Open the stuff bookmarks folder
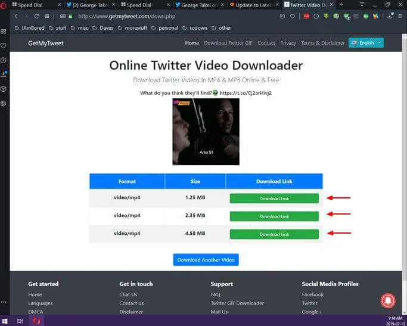 point(58,28)
